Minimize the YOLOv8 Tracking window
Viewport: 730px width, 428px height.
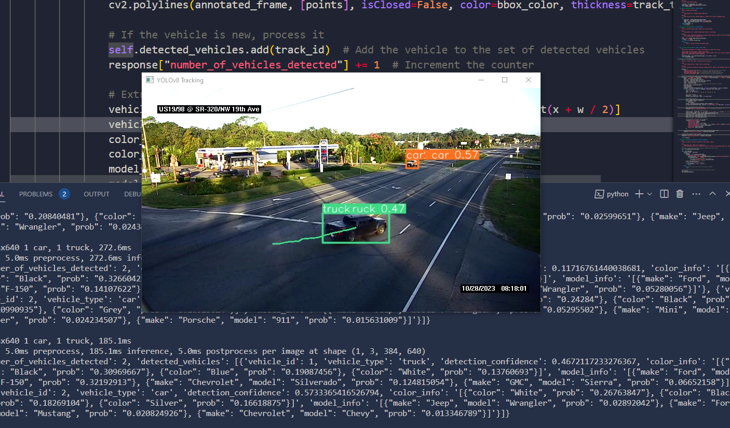[481, 80]
